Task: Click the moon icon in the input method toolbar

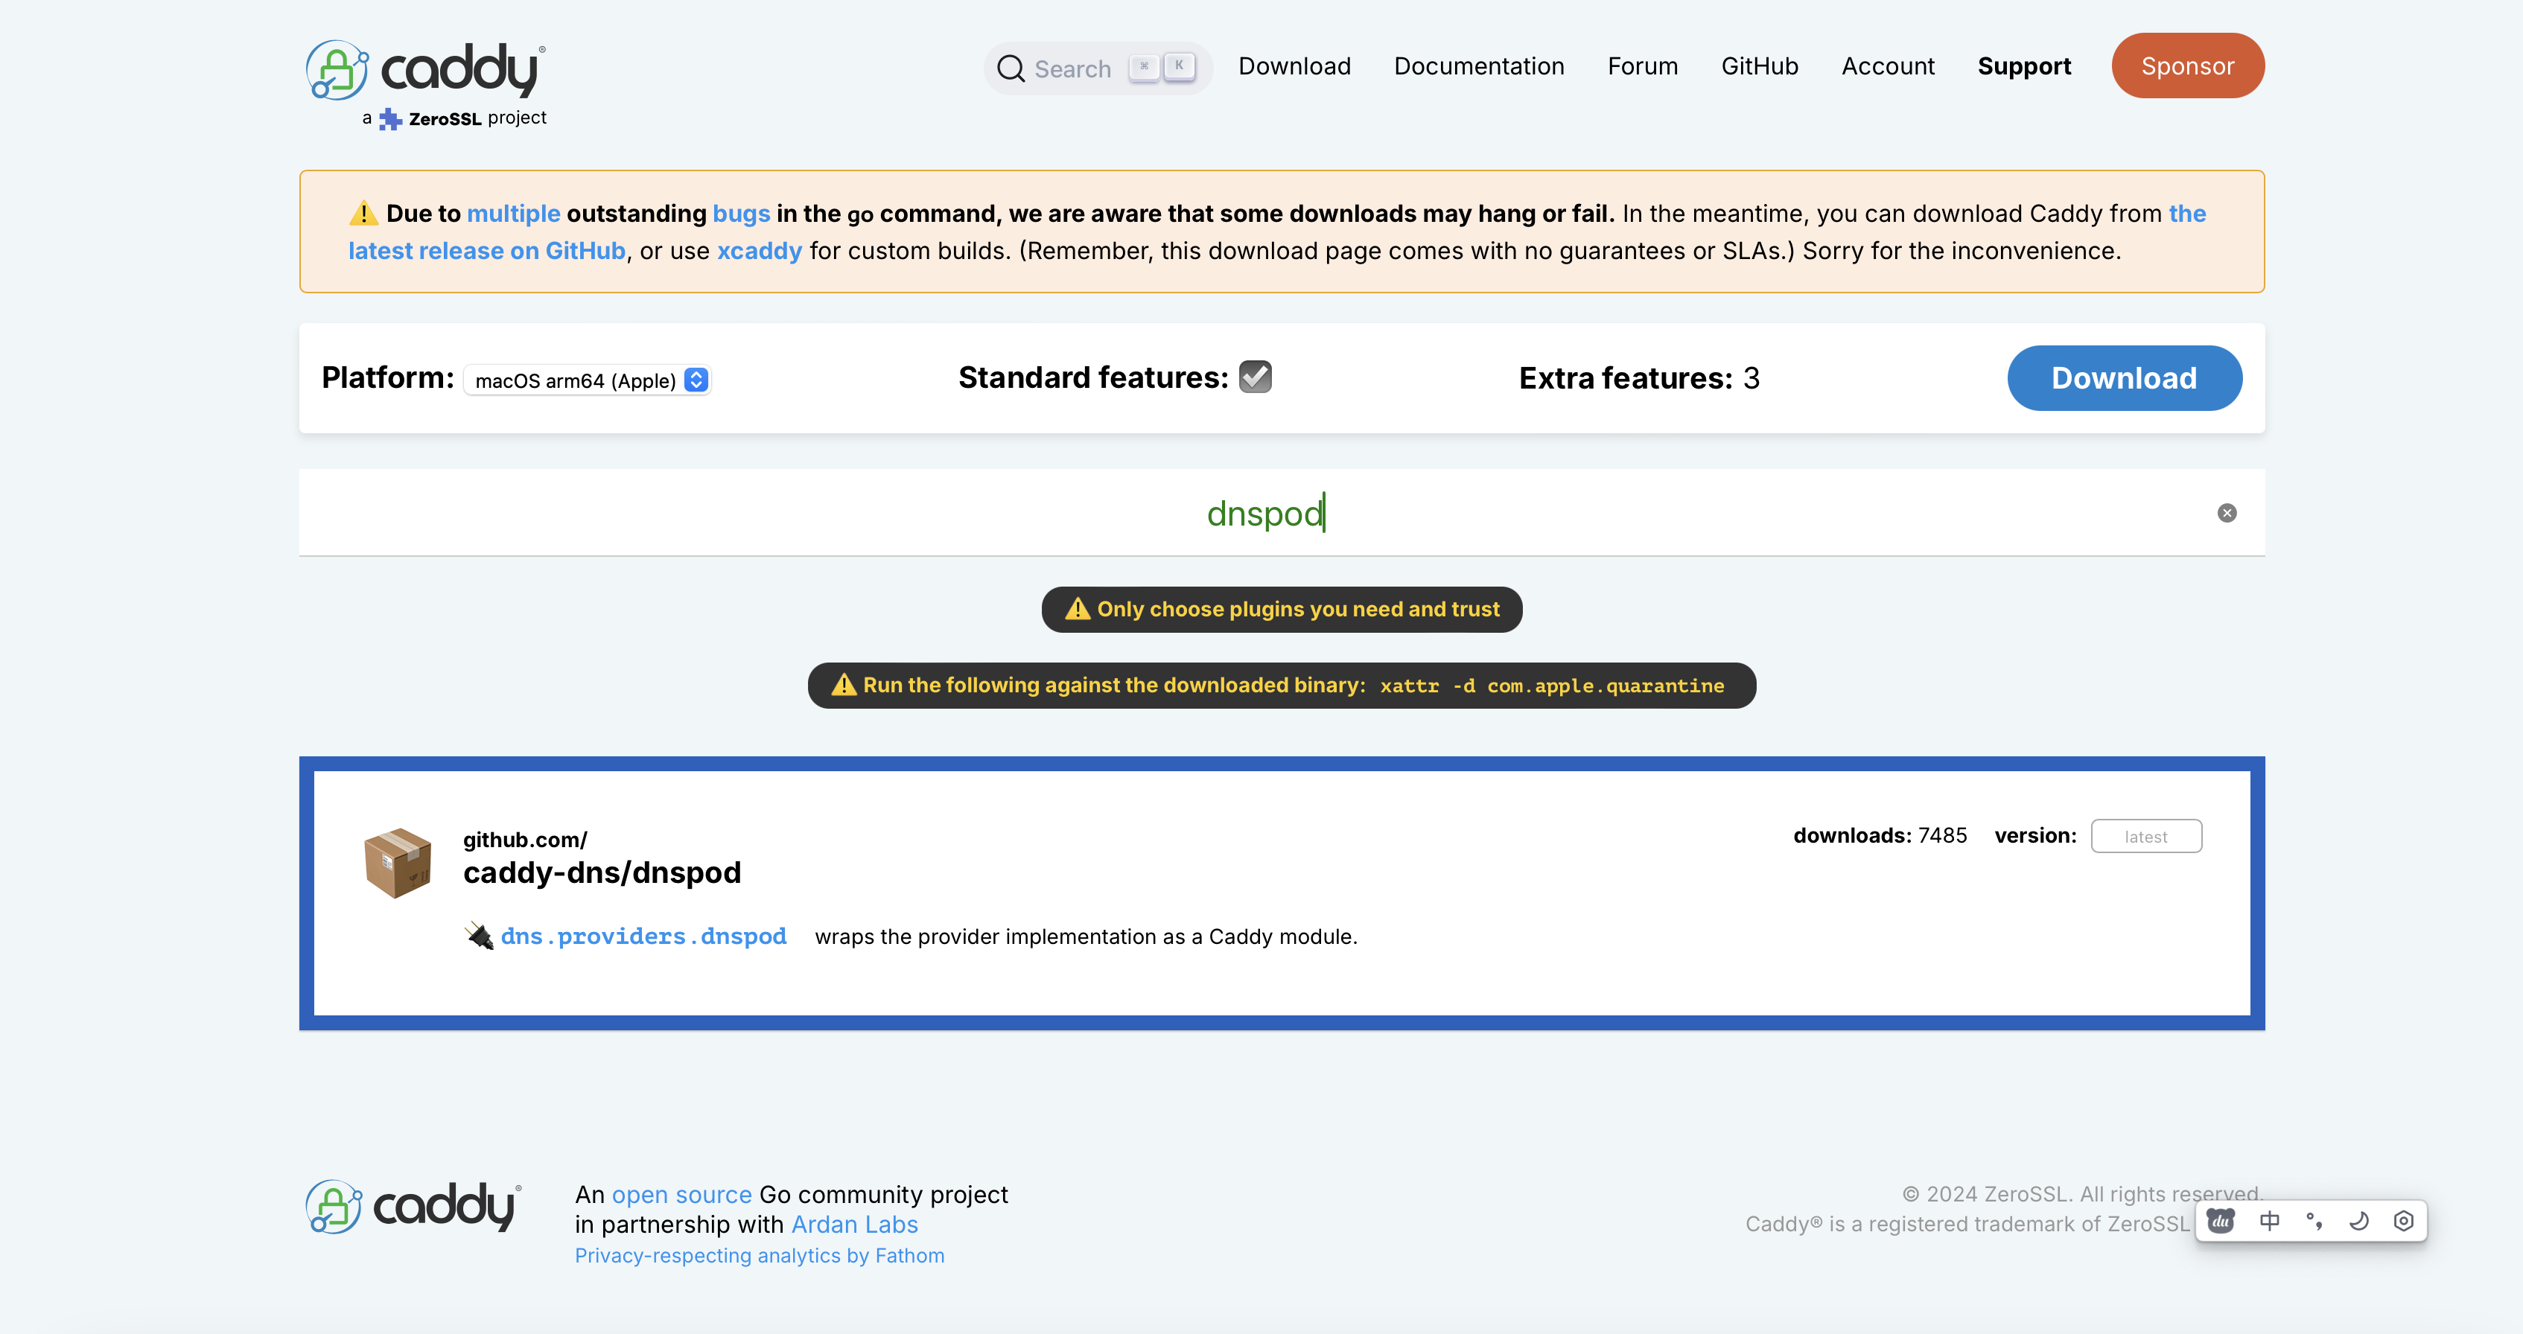Action: 2358,1220
